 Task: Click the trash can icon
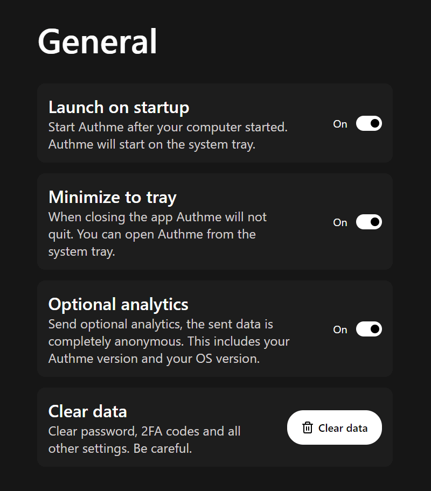click(307, 427)
